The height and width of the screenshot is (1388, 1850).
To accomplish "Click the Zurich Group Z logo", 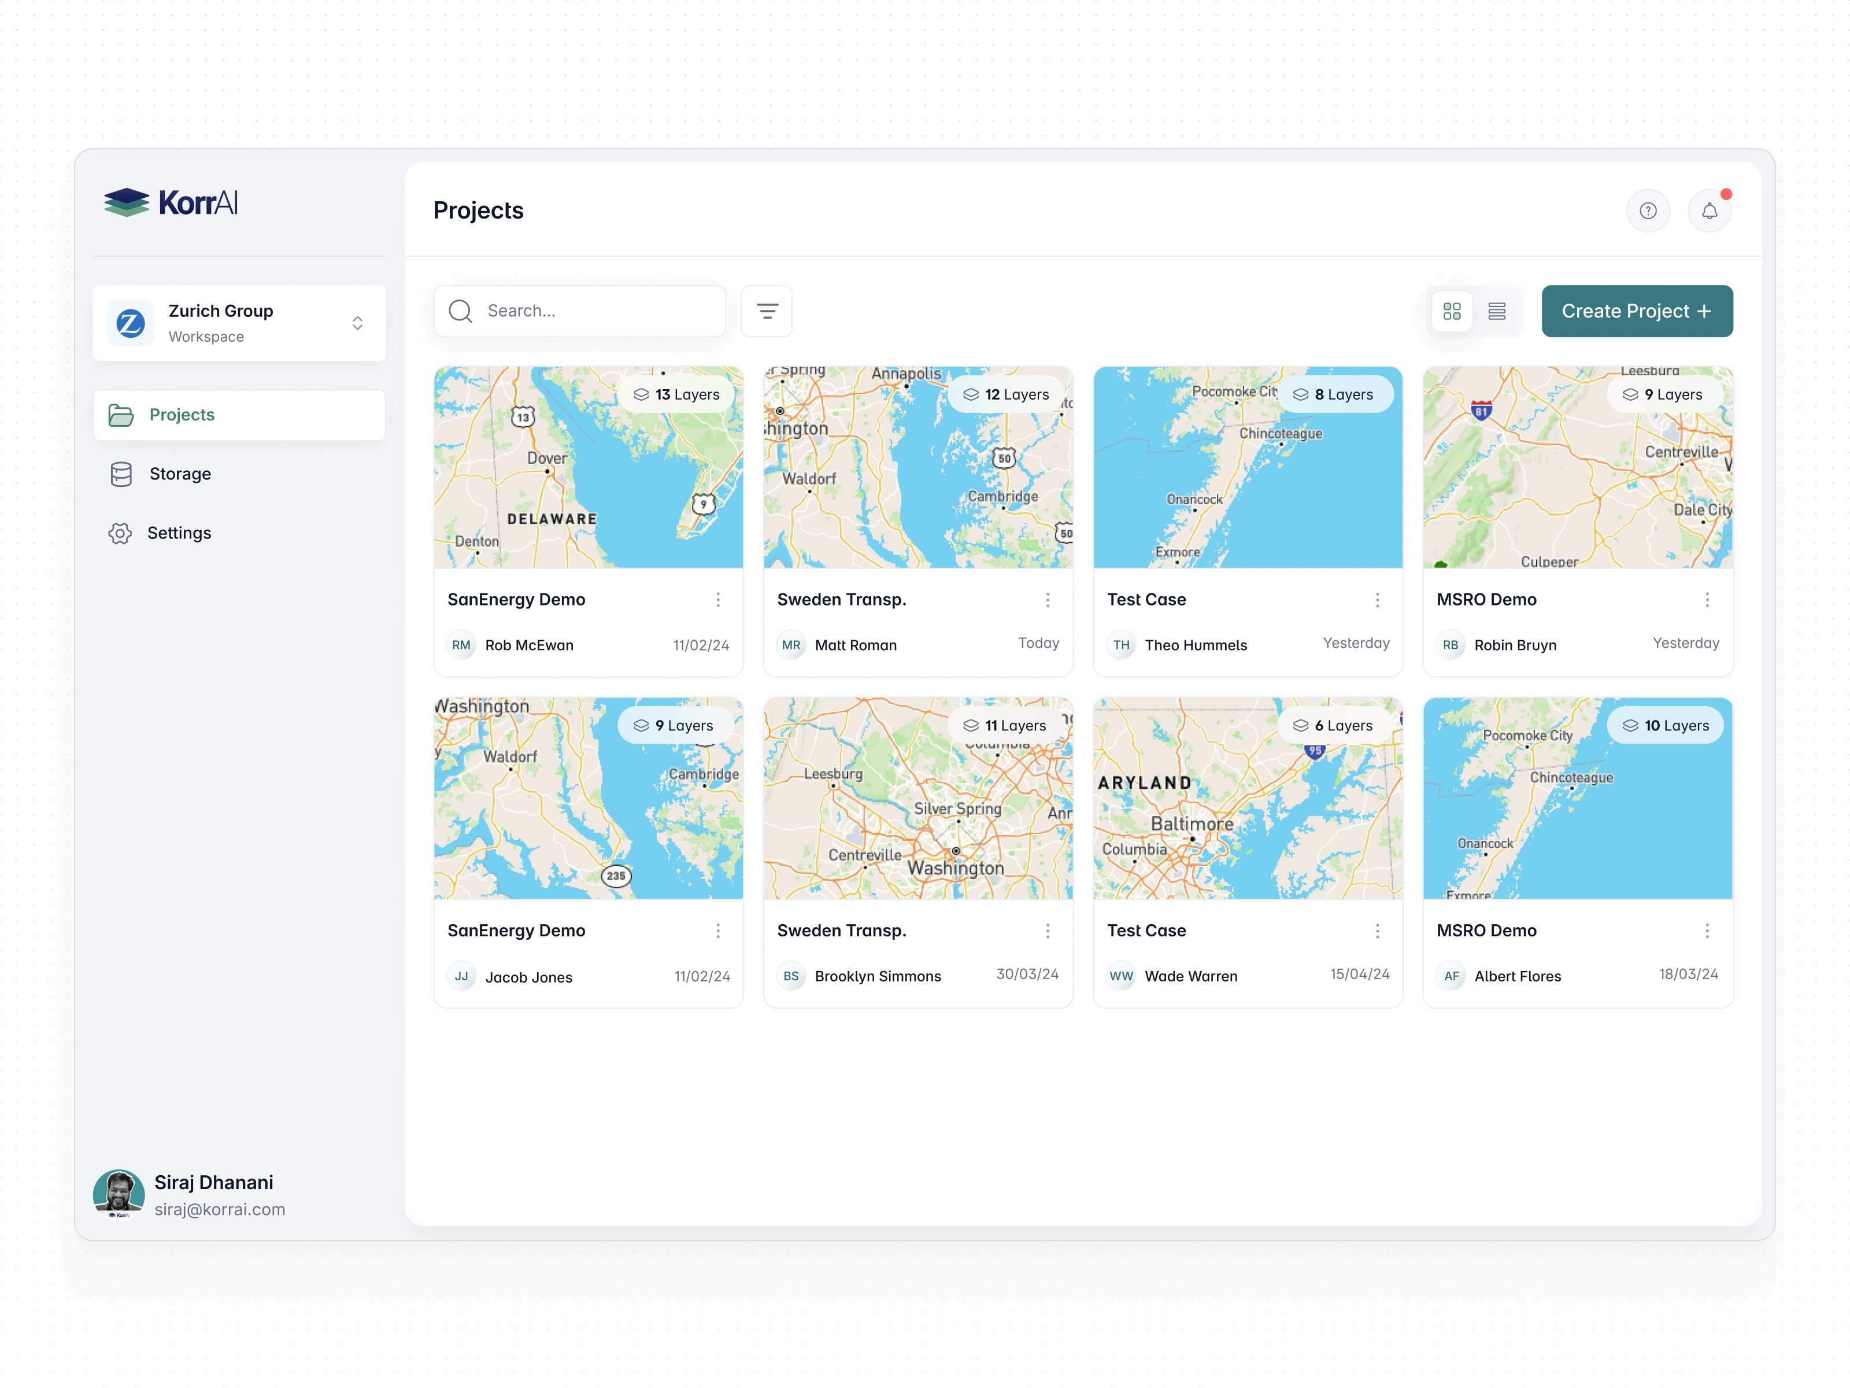I will click(x=131, y=323).
